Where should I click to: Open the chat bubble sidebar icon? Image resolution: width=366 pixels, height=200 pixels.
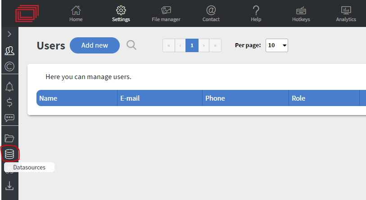click(9, 118)
